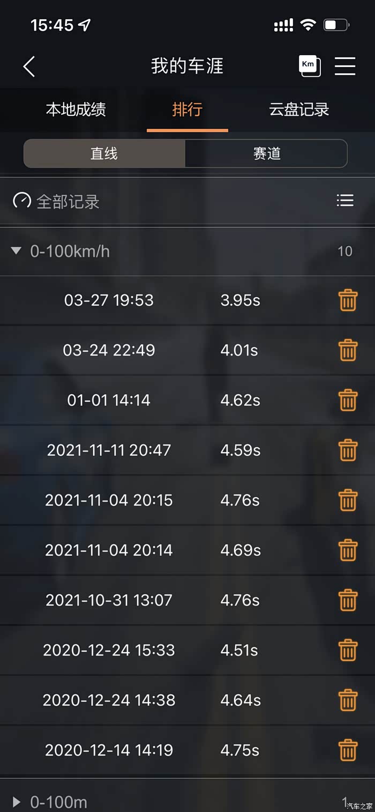Screen dimensions: 375x812
Task: Delete the 2020-12-24 15:33 record
Action: coord(348,650)
